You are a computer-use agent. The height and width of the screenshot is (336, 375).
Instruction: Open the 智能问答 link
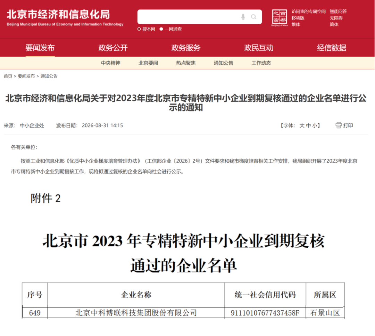[x=338, y=11]
